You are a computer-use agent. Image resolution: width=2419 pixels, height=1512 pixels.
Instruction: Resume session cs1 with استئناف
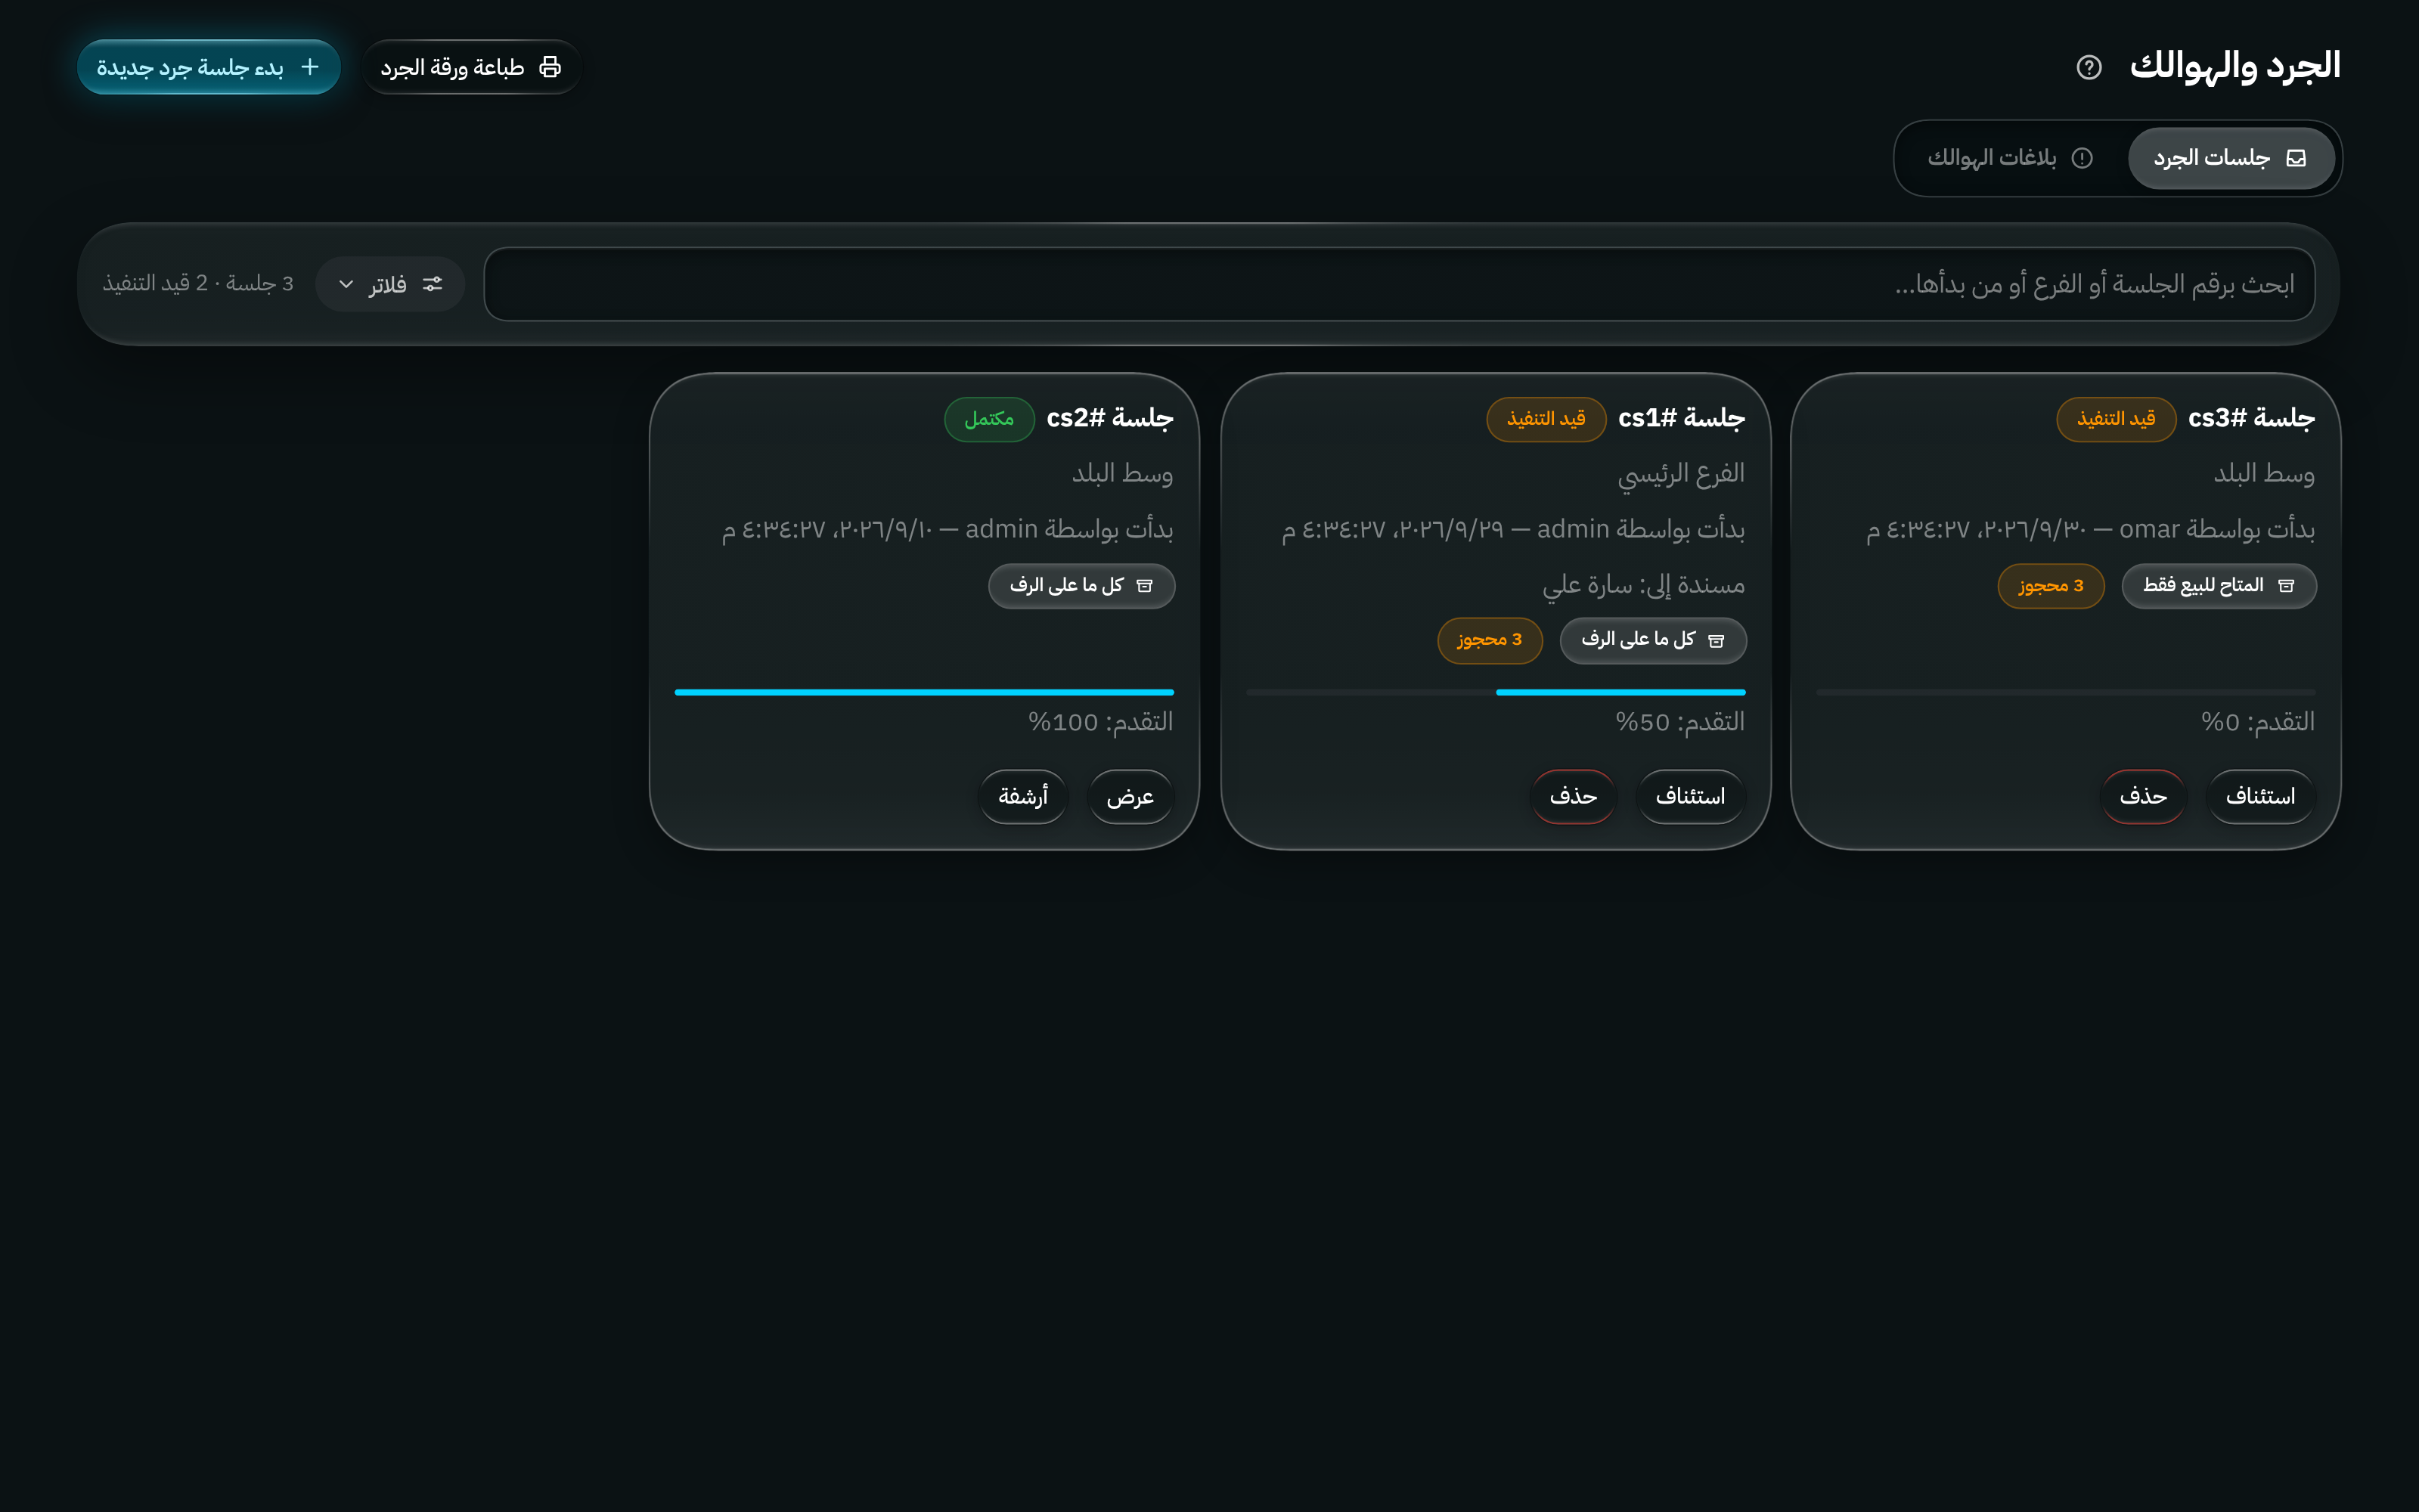point(1690,797)
